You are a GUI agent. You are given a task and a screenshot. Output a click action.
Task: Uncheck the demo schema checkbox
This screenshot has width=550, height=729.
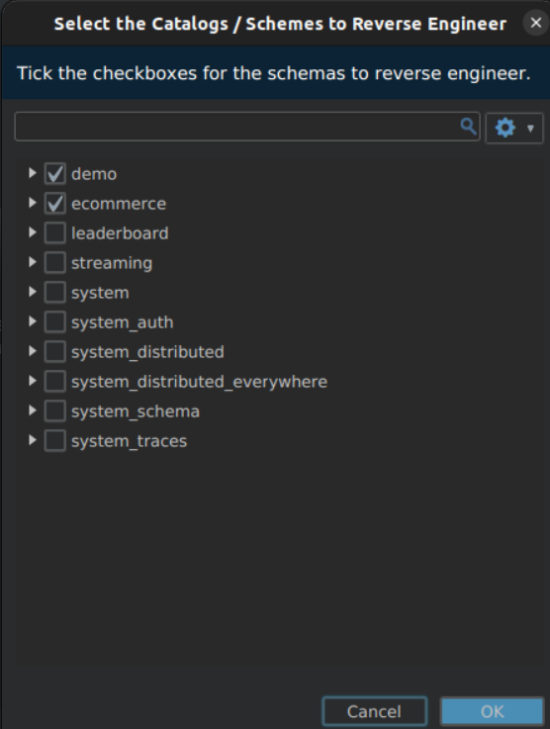point(54,174)
